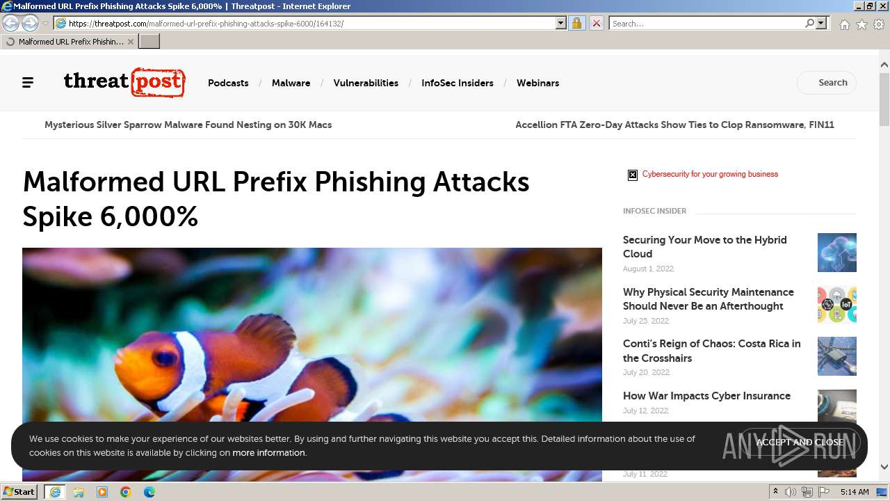890x501 pixels.
Task: Click the Hybrid Cloud article thumbnail
Action: tap(837, 253)
